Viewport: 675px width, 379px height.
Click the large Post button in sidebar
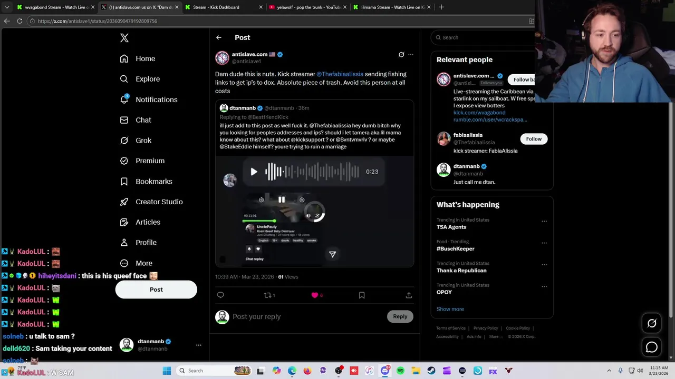coord(156,290)
